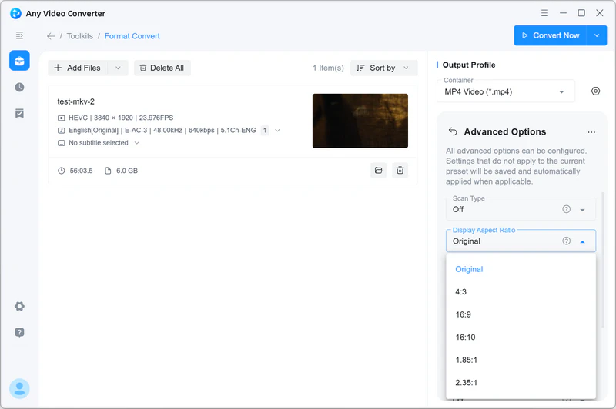The width and height of the screenshot is (616, 409).
Task: Open the Advanced Options more menu
Action: 591,132
